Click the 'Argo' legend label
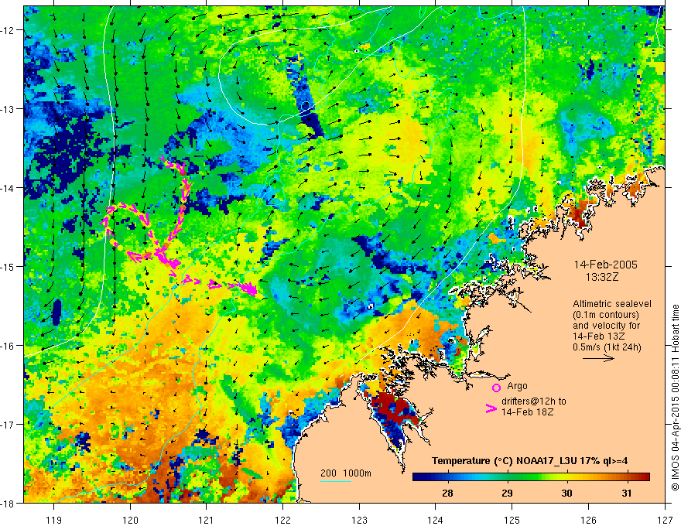Image resolution: width=681 pixels, height=526 pixels. point(517,386)
